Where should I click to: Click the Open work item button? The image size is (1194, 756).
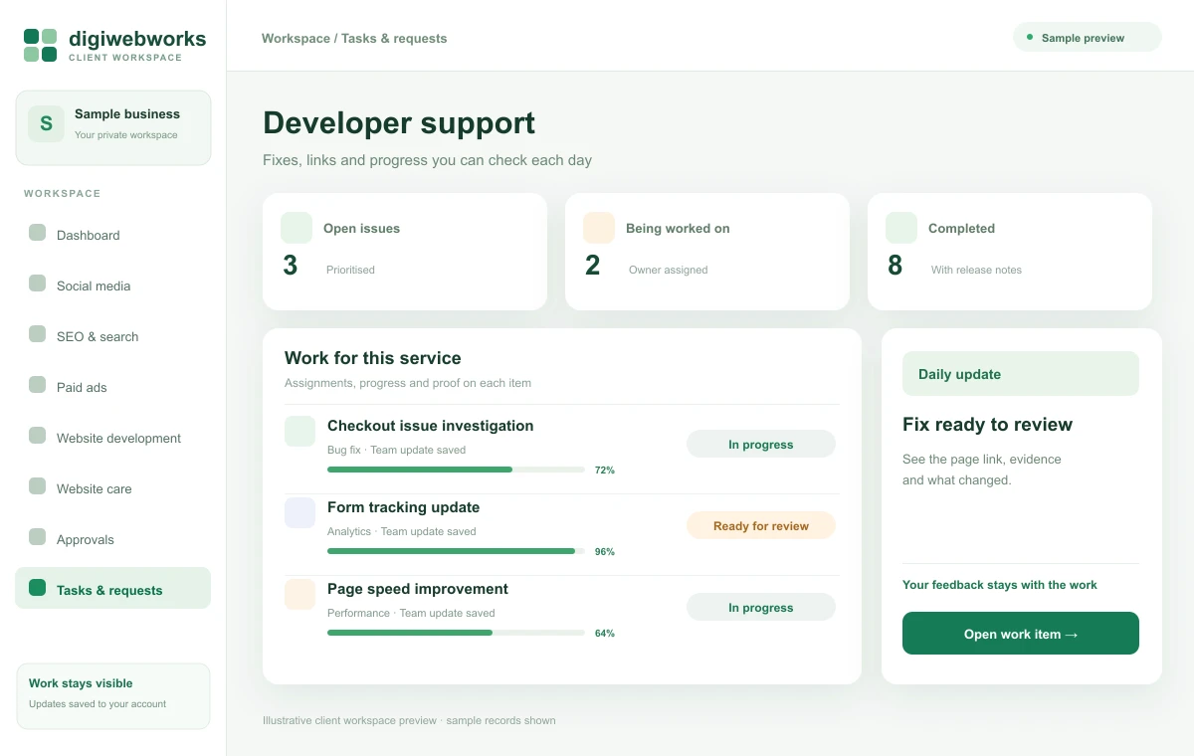pos(1021,634)
